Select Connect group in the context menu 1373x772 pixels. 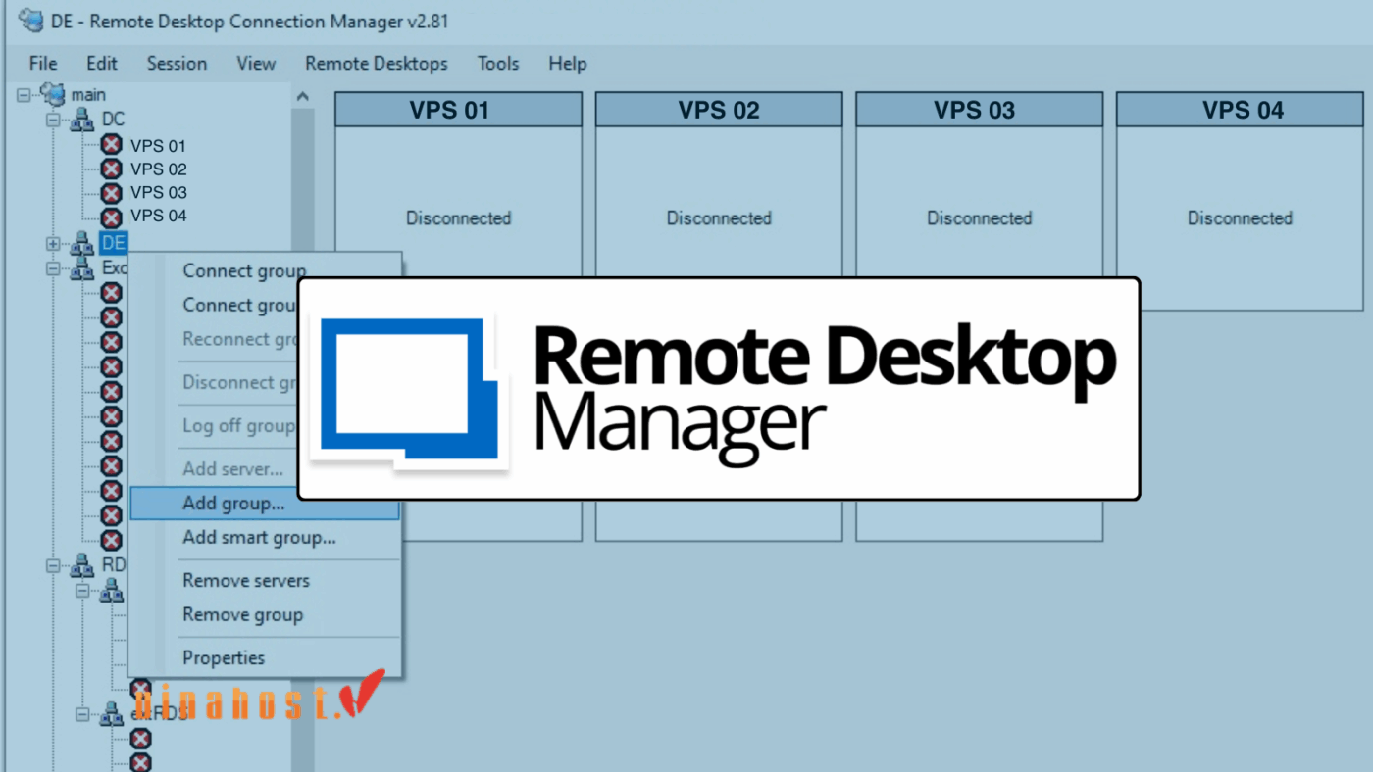click(244, 270)
